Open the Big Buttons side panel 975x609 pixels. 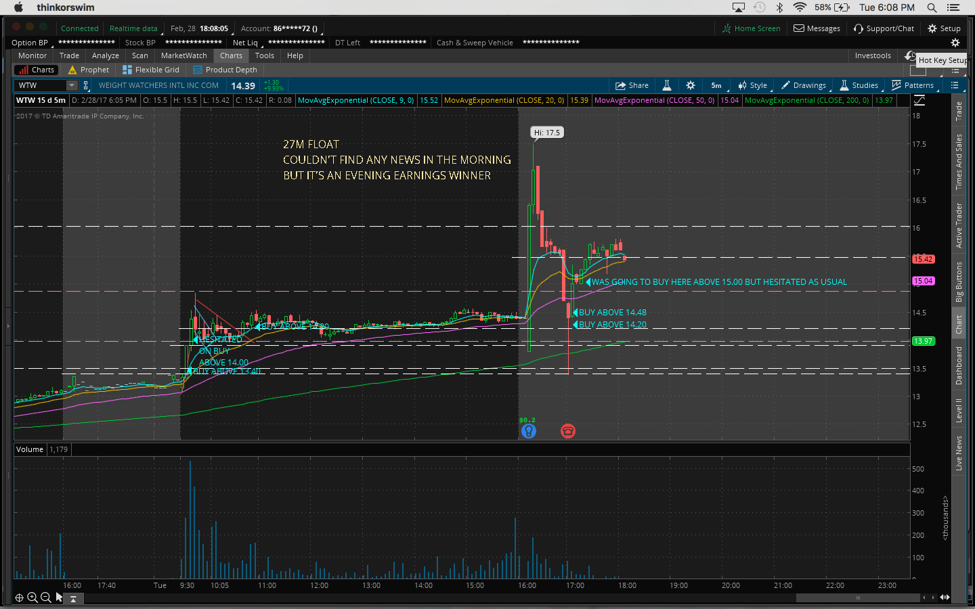point(959,282)
